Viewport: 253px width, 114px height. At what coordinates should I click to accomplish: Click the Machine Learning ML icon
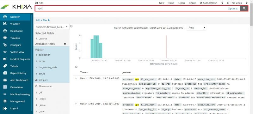(x=5, y=94)
